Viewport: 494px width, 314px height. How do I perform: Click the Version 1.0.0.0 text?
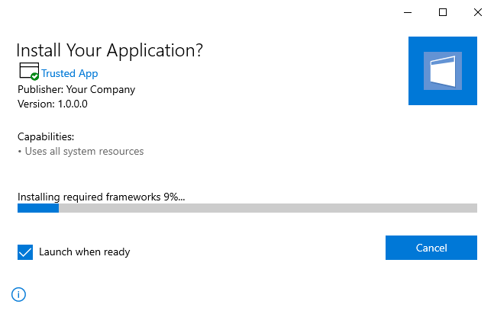[x=53, y=104]
